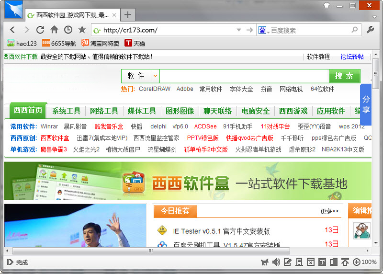
Task: Select the 西西游戏 navigation tab
Action: [293, 111]
